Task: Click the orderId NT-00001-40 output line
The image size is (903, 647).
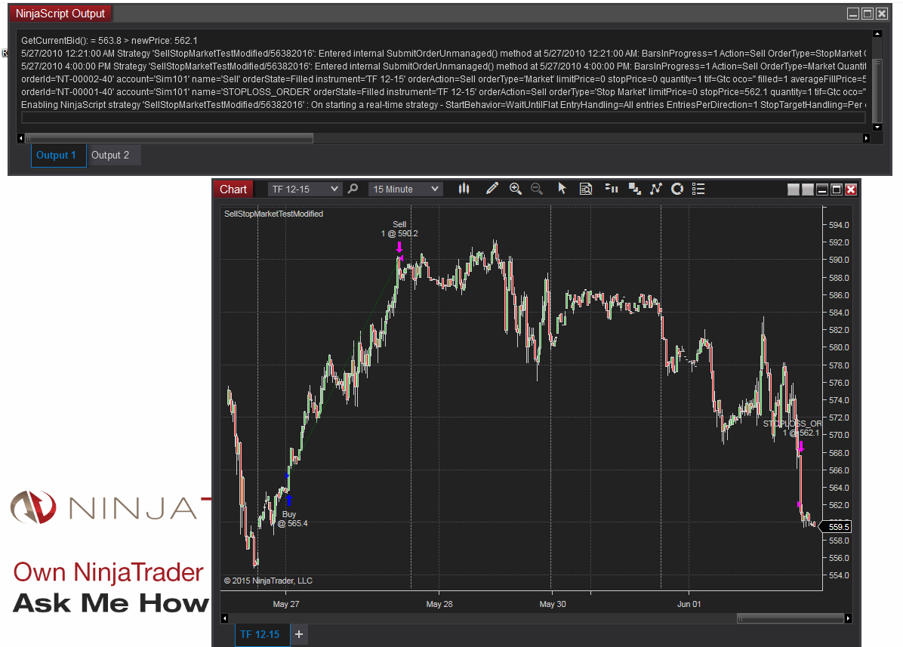Action: tap(443, 91)
